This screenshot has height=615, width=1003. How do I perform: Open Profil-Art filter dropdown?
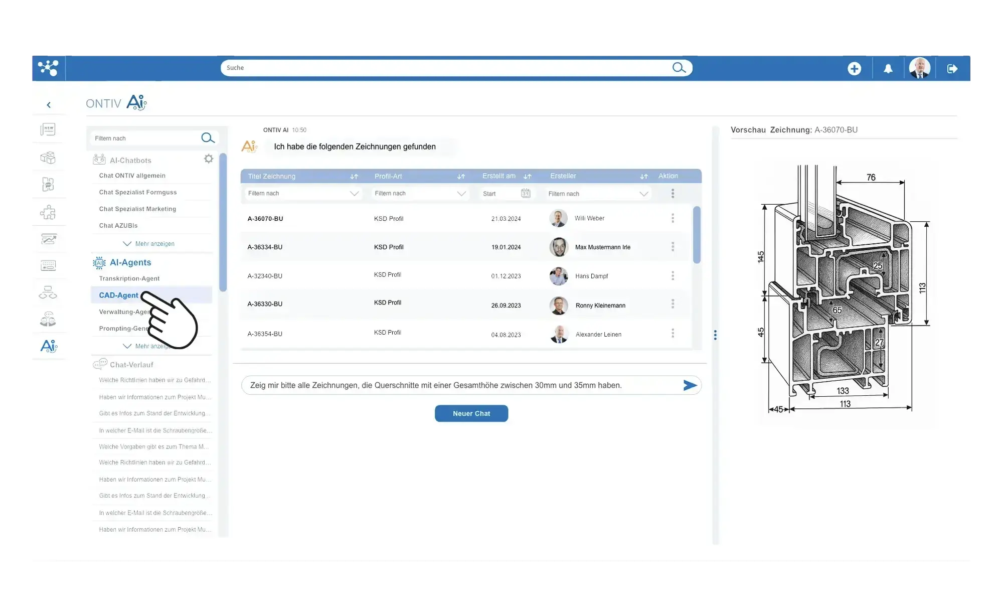(461, 194)
